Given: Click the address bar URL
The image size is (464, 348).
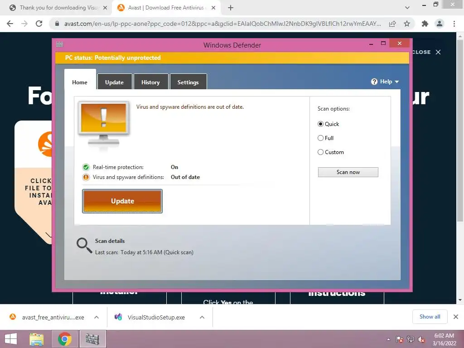Looking at the screenshot, I should 222,24.
